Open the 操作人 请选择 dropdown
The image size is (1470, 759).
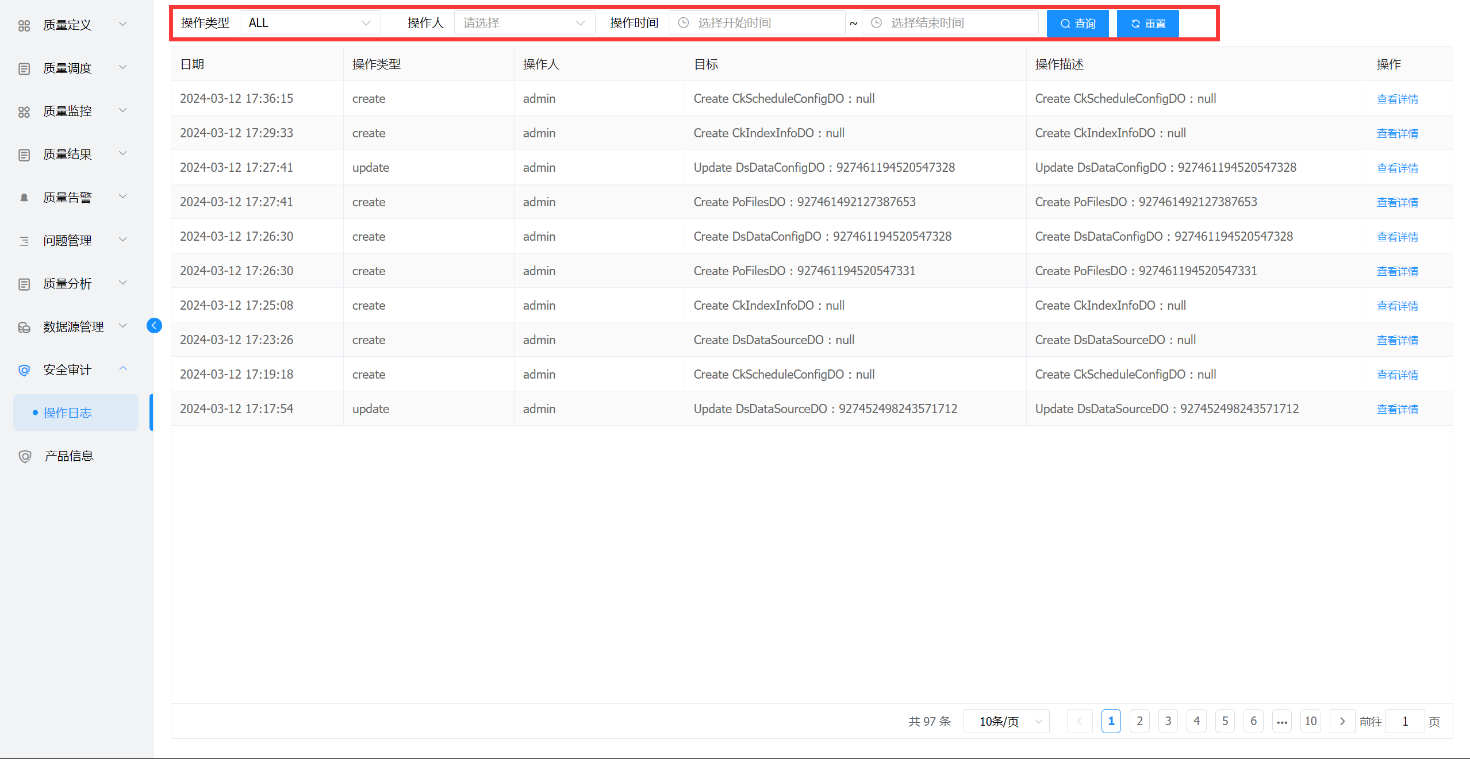[524, 23]
